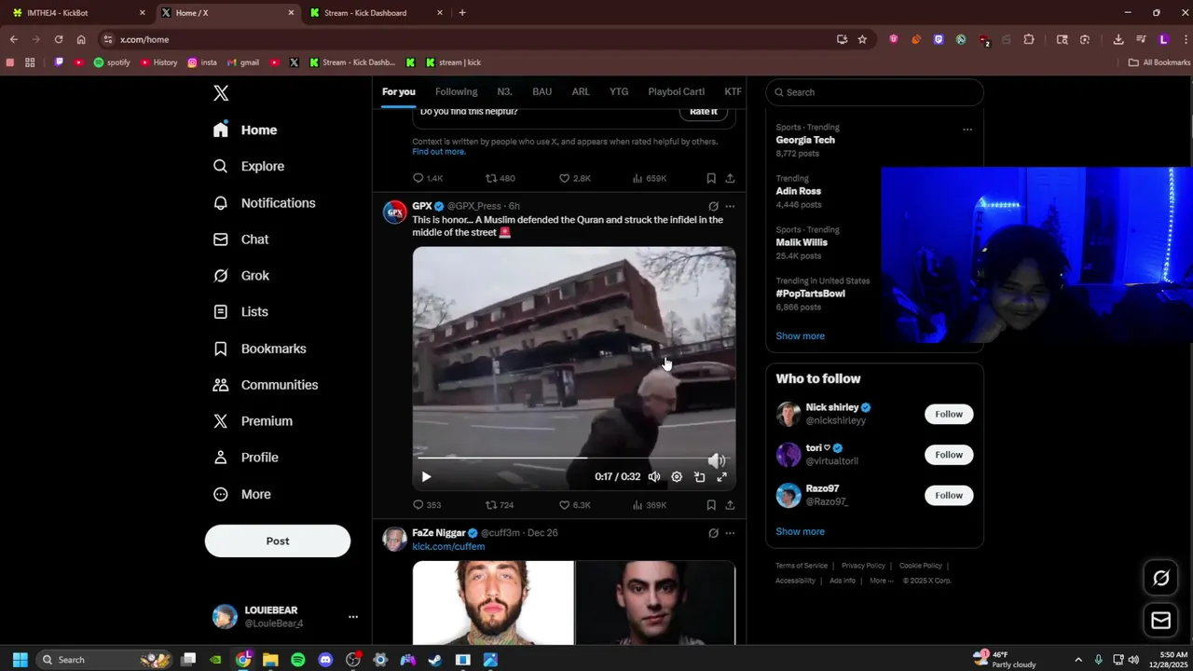This screenshot has height=671, width=1193.
Task: Reload the page in the browser
Action: pos(59,39)
